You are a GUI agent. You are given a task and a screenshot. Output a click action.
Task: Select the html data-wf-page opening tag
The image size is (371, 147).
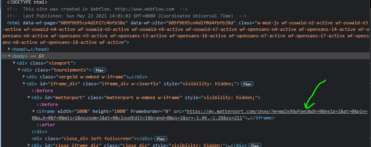(185, 33)
